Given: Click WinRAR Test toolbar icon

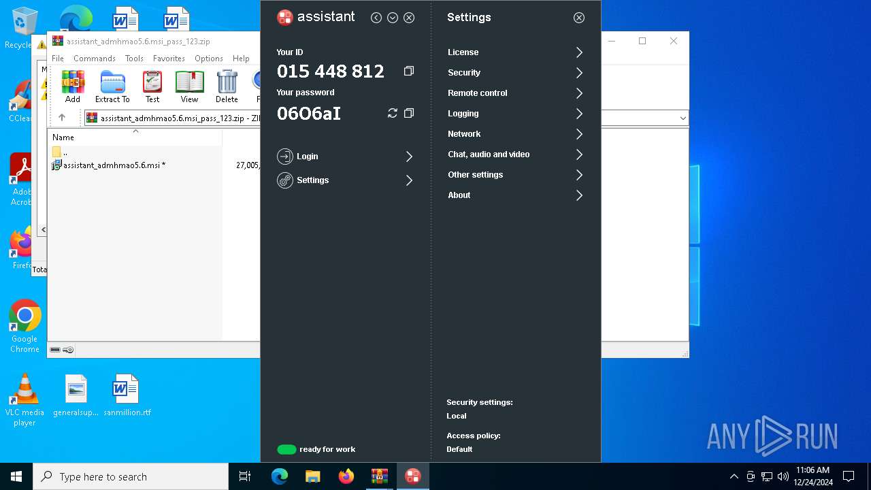Looking at the screenshot, I should pyautogui.click(x=152, y=86).
